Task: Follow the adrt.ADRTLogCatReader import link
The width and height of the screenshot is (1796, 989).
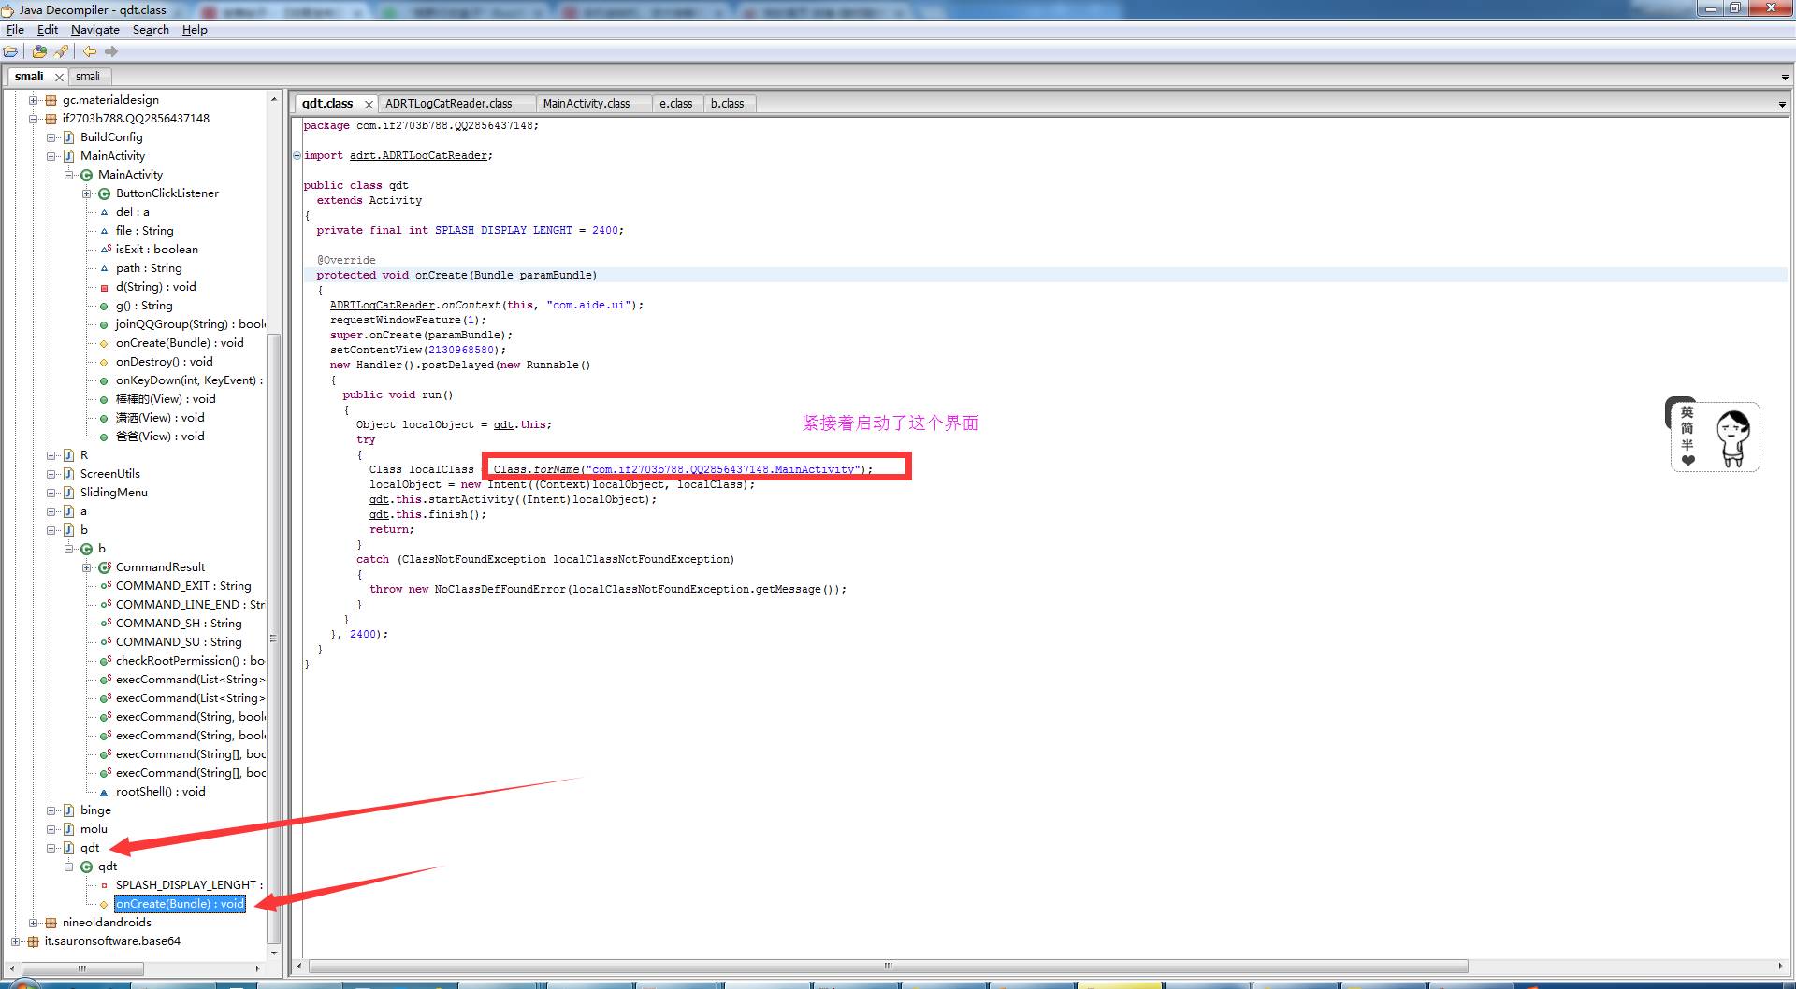Action: pyautogui.click(x=418, y=155)
